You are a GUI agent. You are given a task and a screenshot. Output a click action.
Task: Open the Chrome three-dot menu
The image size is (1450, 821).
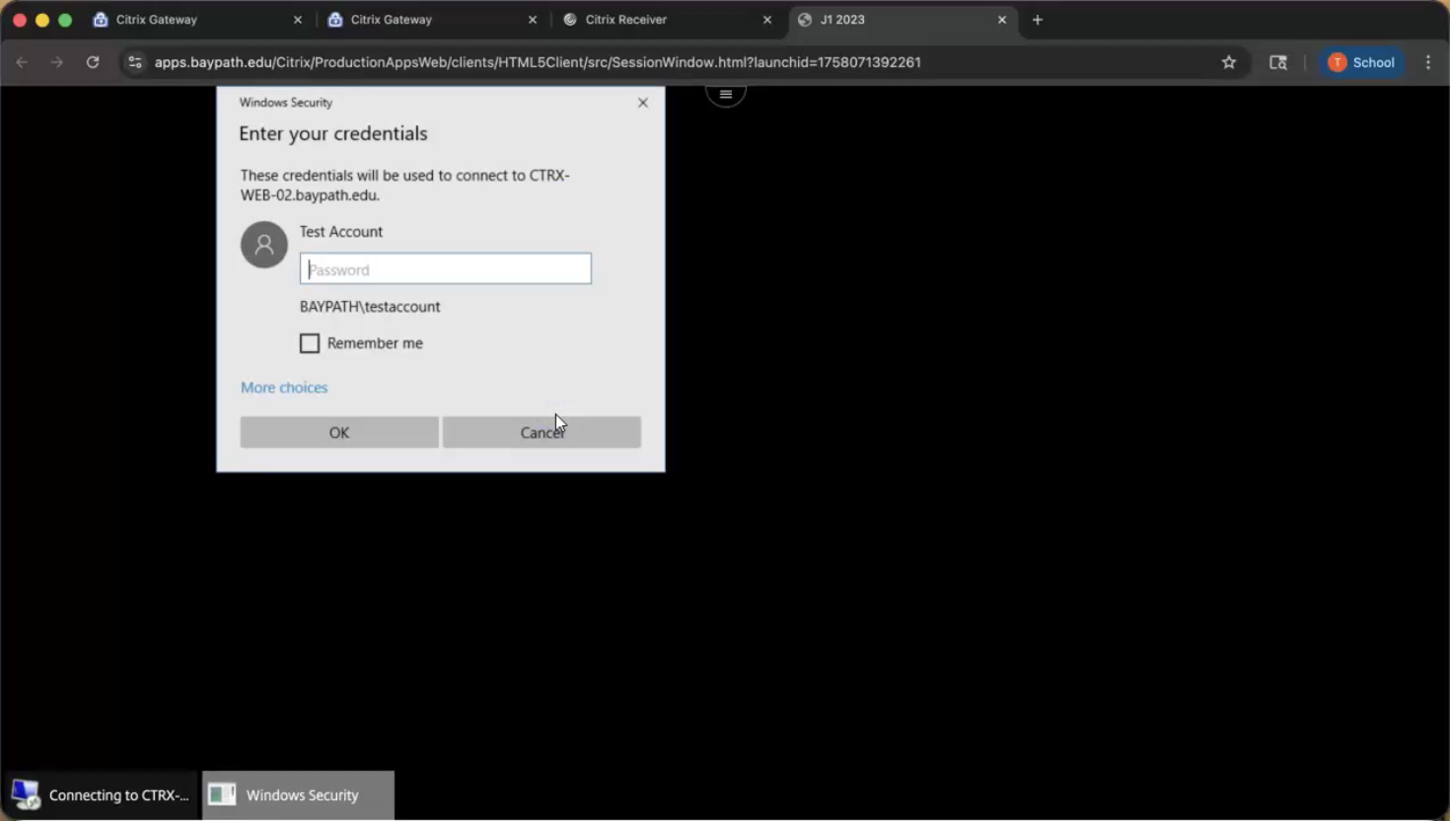(1427, 62)
